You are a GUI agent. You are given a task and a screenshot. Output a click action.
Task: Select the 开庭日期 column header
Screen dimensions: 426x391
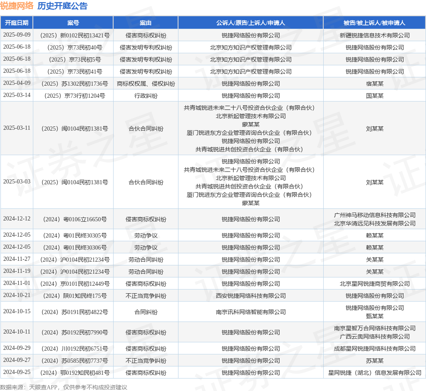[x=17, y=23]
